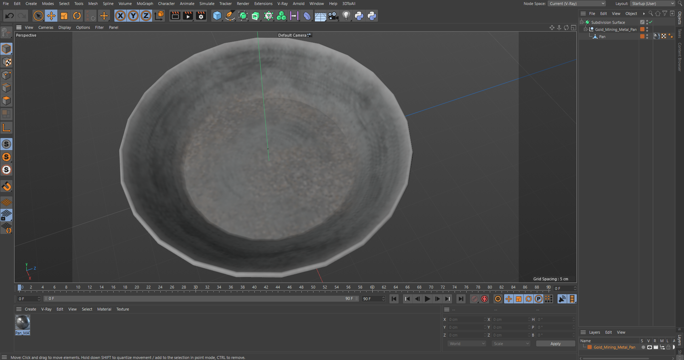Activate the Rotate tool

tap(77, 16)
